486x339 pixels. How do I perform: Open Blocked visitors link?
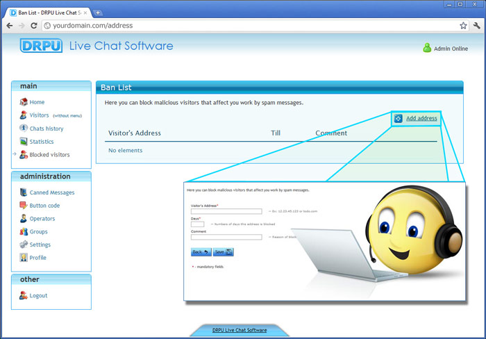point(49,154)
